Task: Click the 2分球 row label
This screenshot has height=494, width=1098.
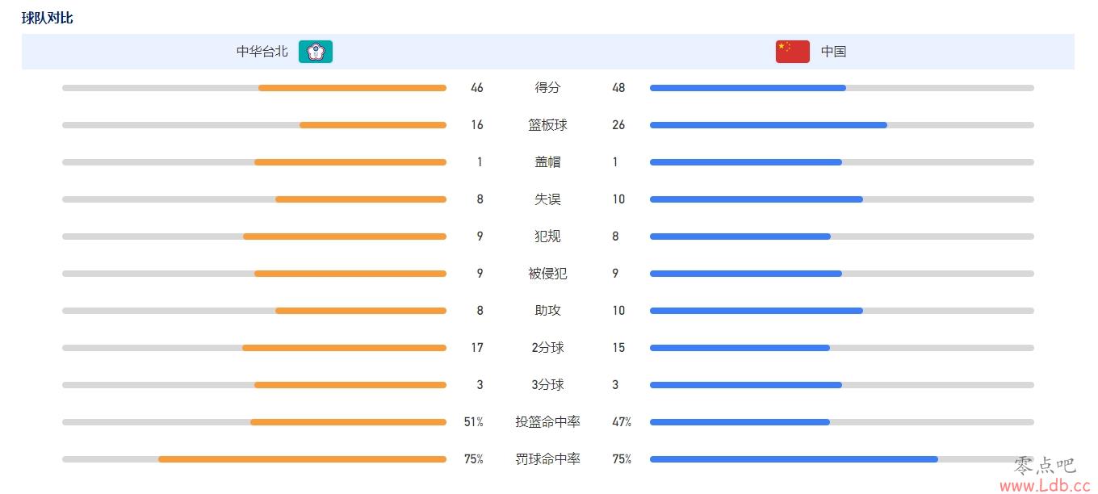Action: coord(547,348)
